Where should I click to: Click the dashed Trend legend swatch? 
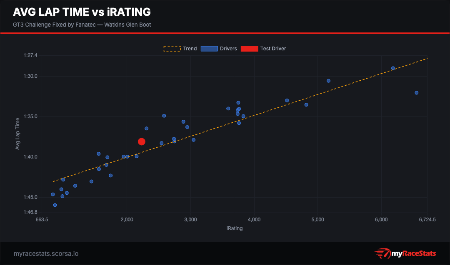(x=172, y=49)
